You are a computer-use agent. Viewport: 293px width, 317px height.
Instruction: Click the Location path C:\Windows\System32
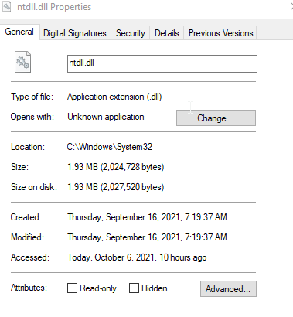(x=110, y=147)
